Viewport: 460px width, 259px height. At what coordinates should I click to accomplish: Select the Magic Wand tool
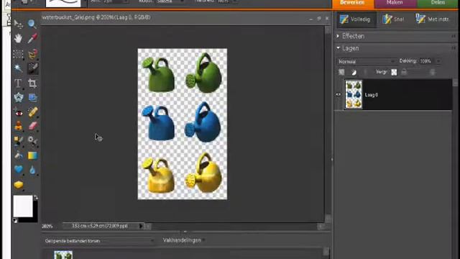click(x=18, y=68)
